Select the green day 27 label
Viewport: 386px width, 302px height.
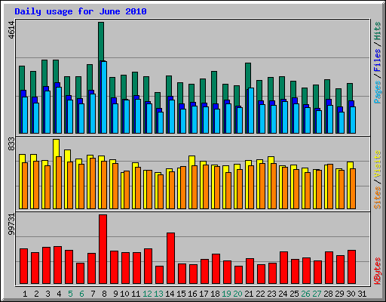click(x=317, y=294)
